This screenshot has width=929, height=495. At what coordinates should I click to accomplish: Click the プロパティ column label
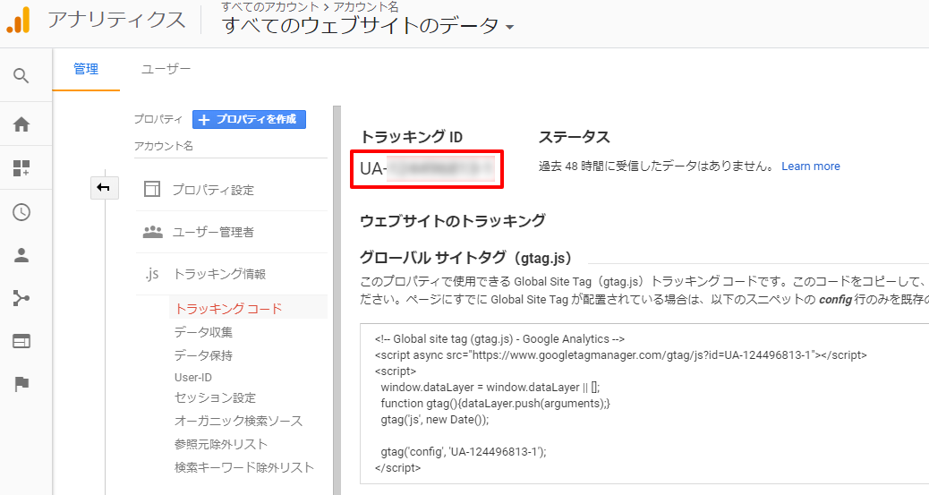pos(158,119)
